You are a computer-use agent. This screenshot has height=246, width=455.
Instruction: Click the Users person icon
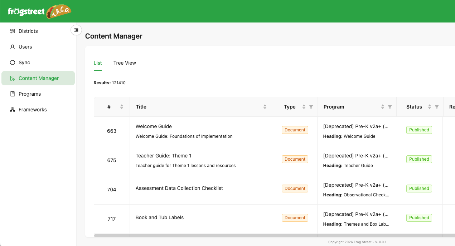13,47
